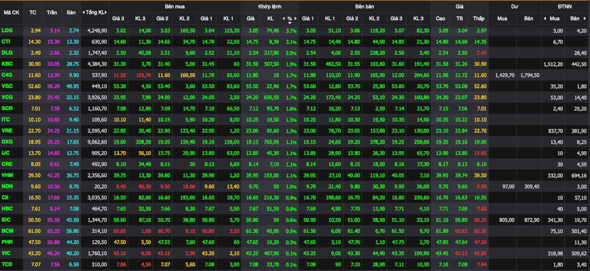The height and width of the screenshot is (271, 590).
Task: Sort by TC reference price header
Action: [33, 12]
